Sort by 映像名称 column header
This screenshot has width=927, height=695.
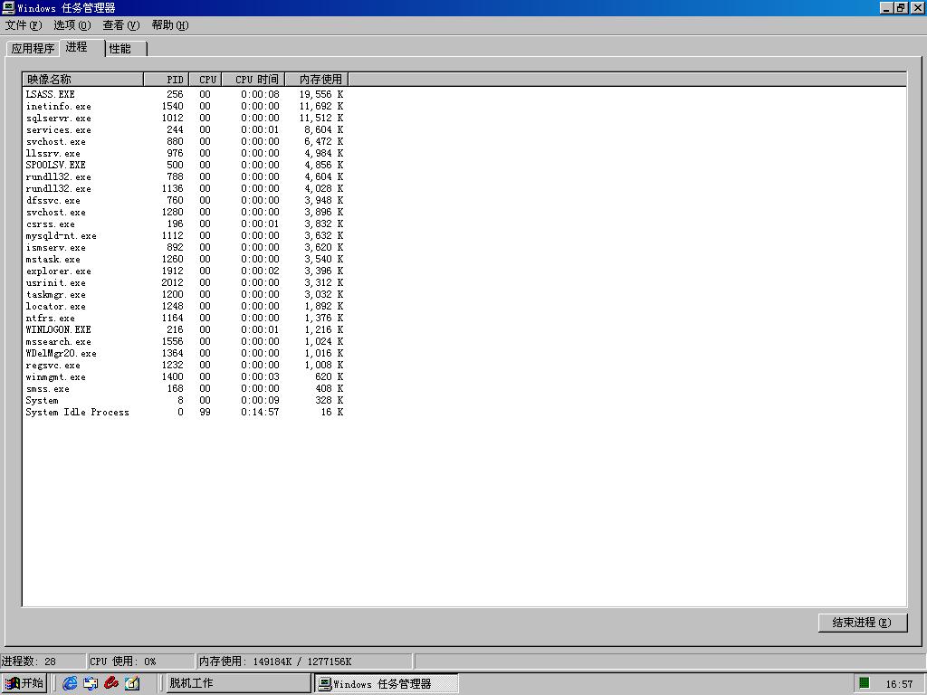tap(82, 80)
